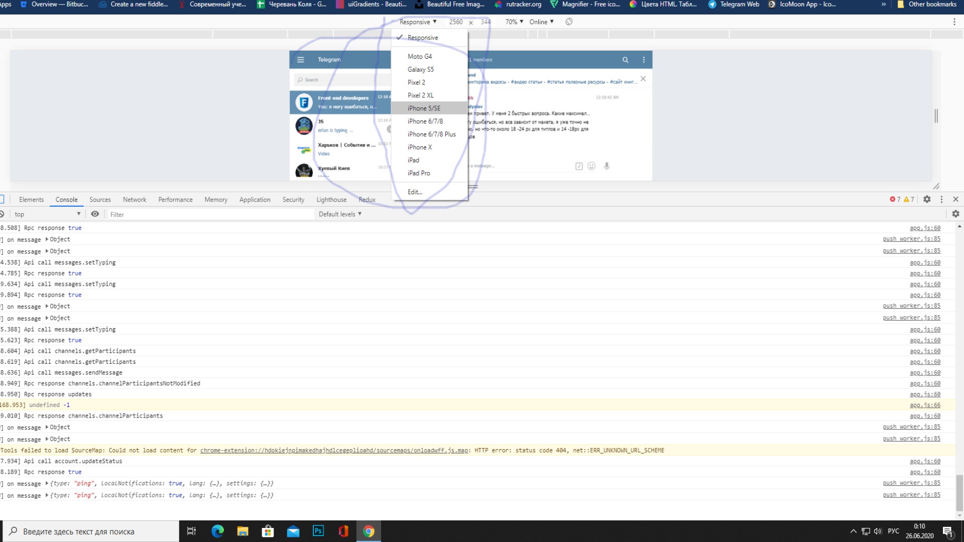The image size is (964, 542).
Task: Switch to the Elements tab
Action: pos(31,199)
